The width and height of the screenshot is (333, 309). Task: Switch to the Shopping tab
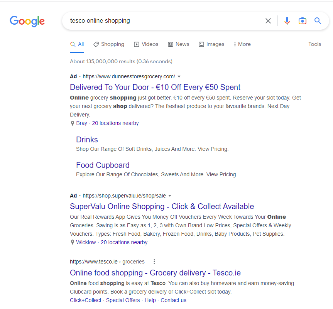pyautogui.click(x=109, y=44)
